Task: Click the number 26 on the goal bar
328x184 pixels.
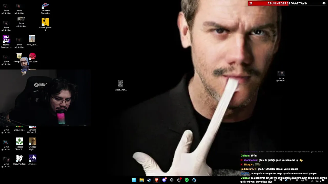Action: point(251,3)
